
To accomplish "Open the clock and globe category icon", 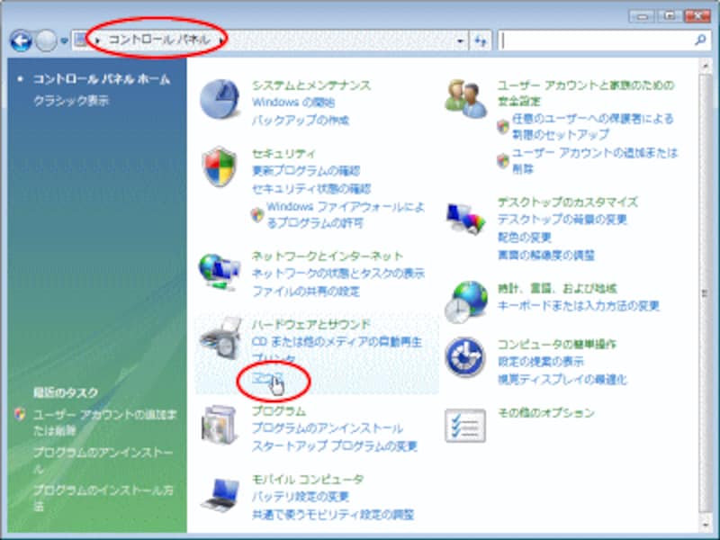I will [x=465, y=302].
